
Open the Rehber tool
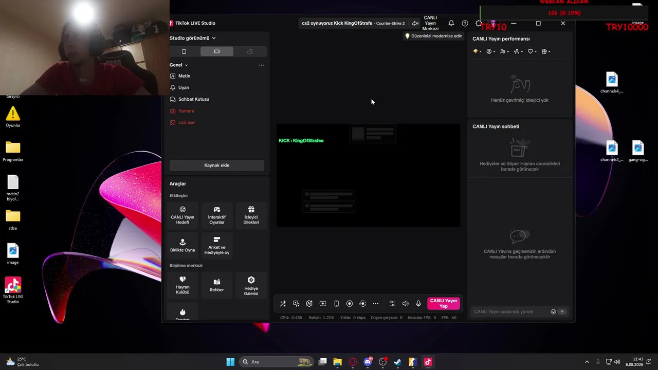217,285
